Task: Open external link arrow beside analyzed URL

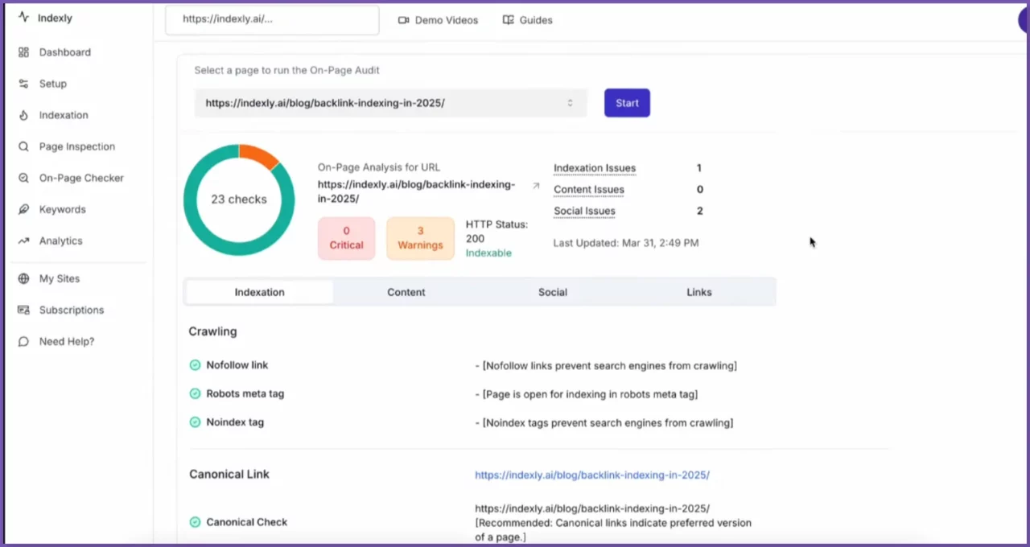Action: pos(536,186)
